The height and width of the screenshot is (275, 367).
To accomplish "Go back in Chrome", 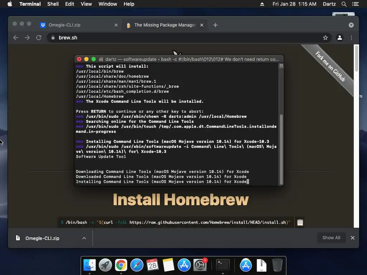I will [x=16, y=38].
